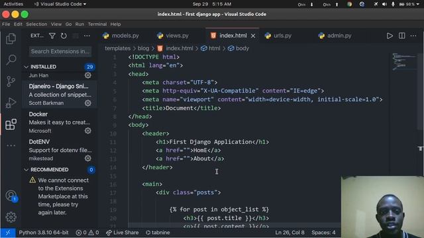Select Python 3.8.10 64-bit interpreter
Screen dimensions: 424x238
point(44,233)
